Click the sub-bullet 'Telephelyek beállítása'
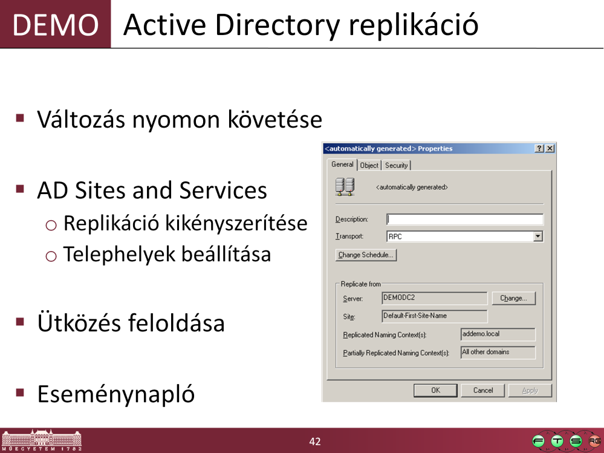The image size is (604, 453). coord(167,254)
